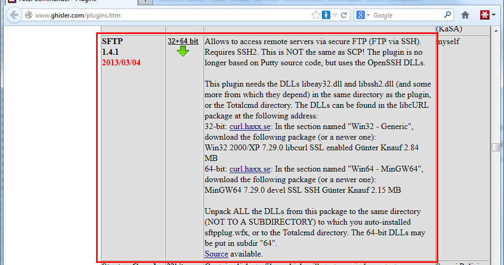Click the globe site identity icon
504x265 pixels.
[x=29, y=15]
